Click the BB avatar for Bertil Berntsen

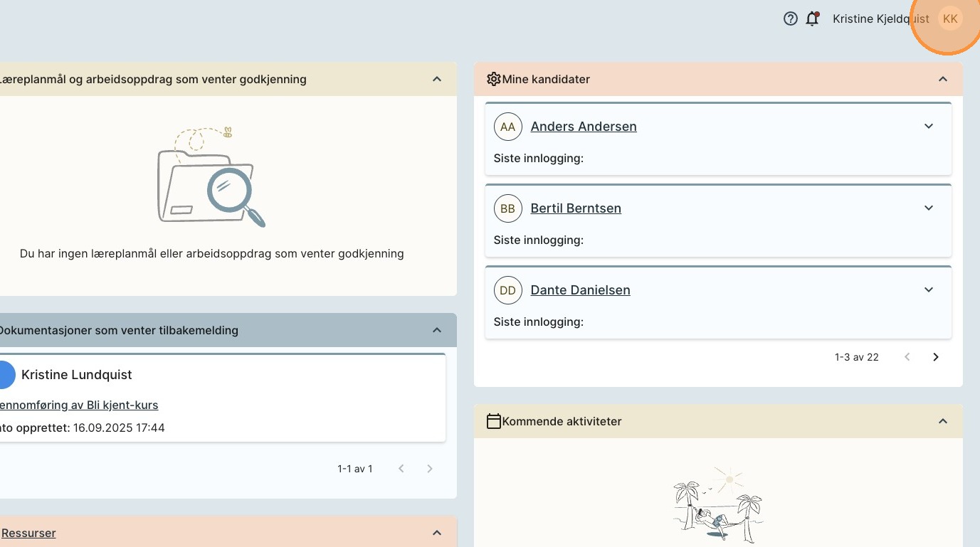click(x=507, y=208)
